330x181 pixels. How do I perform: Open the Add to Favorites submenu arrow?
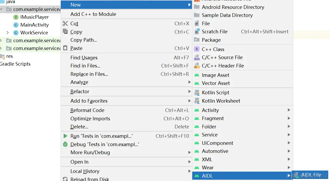189,101
